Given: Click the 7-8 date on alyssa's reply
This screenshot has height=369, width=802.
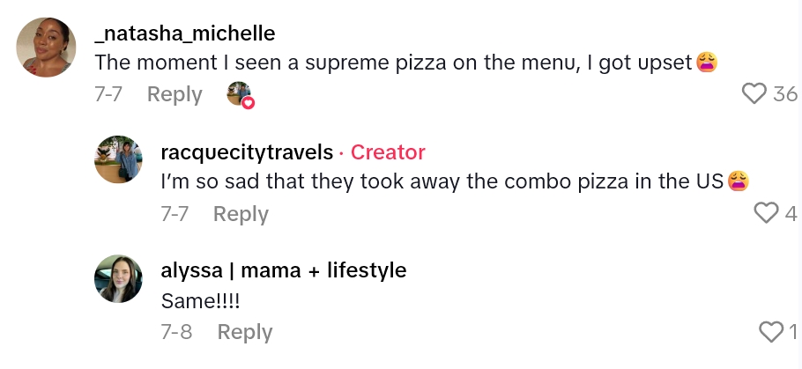Looking at the screenshot, I should [176, 332].
